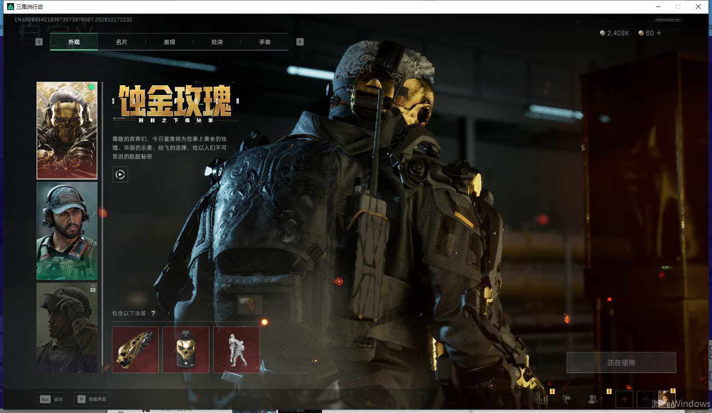Image resolution: width=712 pixels, height=413 pixels.
Task: Click the Q previous-tab key icon
Action: pyautogui.click(x=39, y=42)
